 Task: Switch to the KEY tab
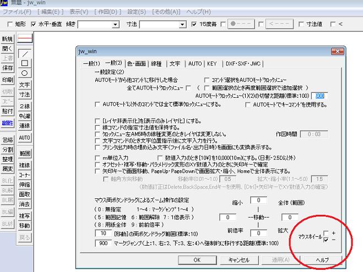click(212, 64)
